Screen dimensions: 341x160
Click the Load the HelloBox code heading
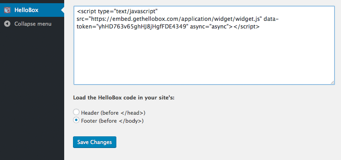(124, 97)
